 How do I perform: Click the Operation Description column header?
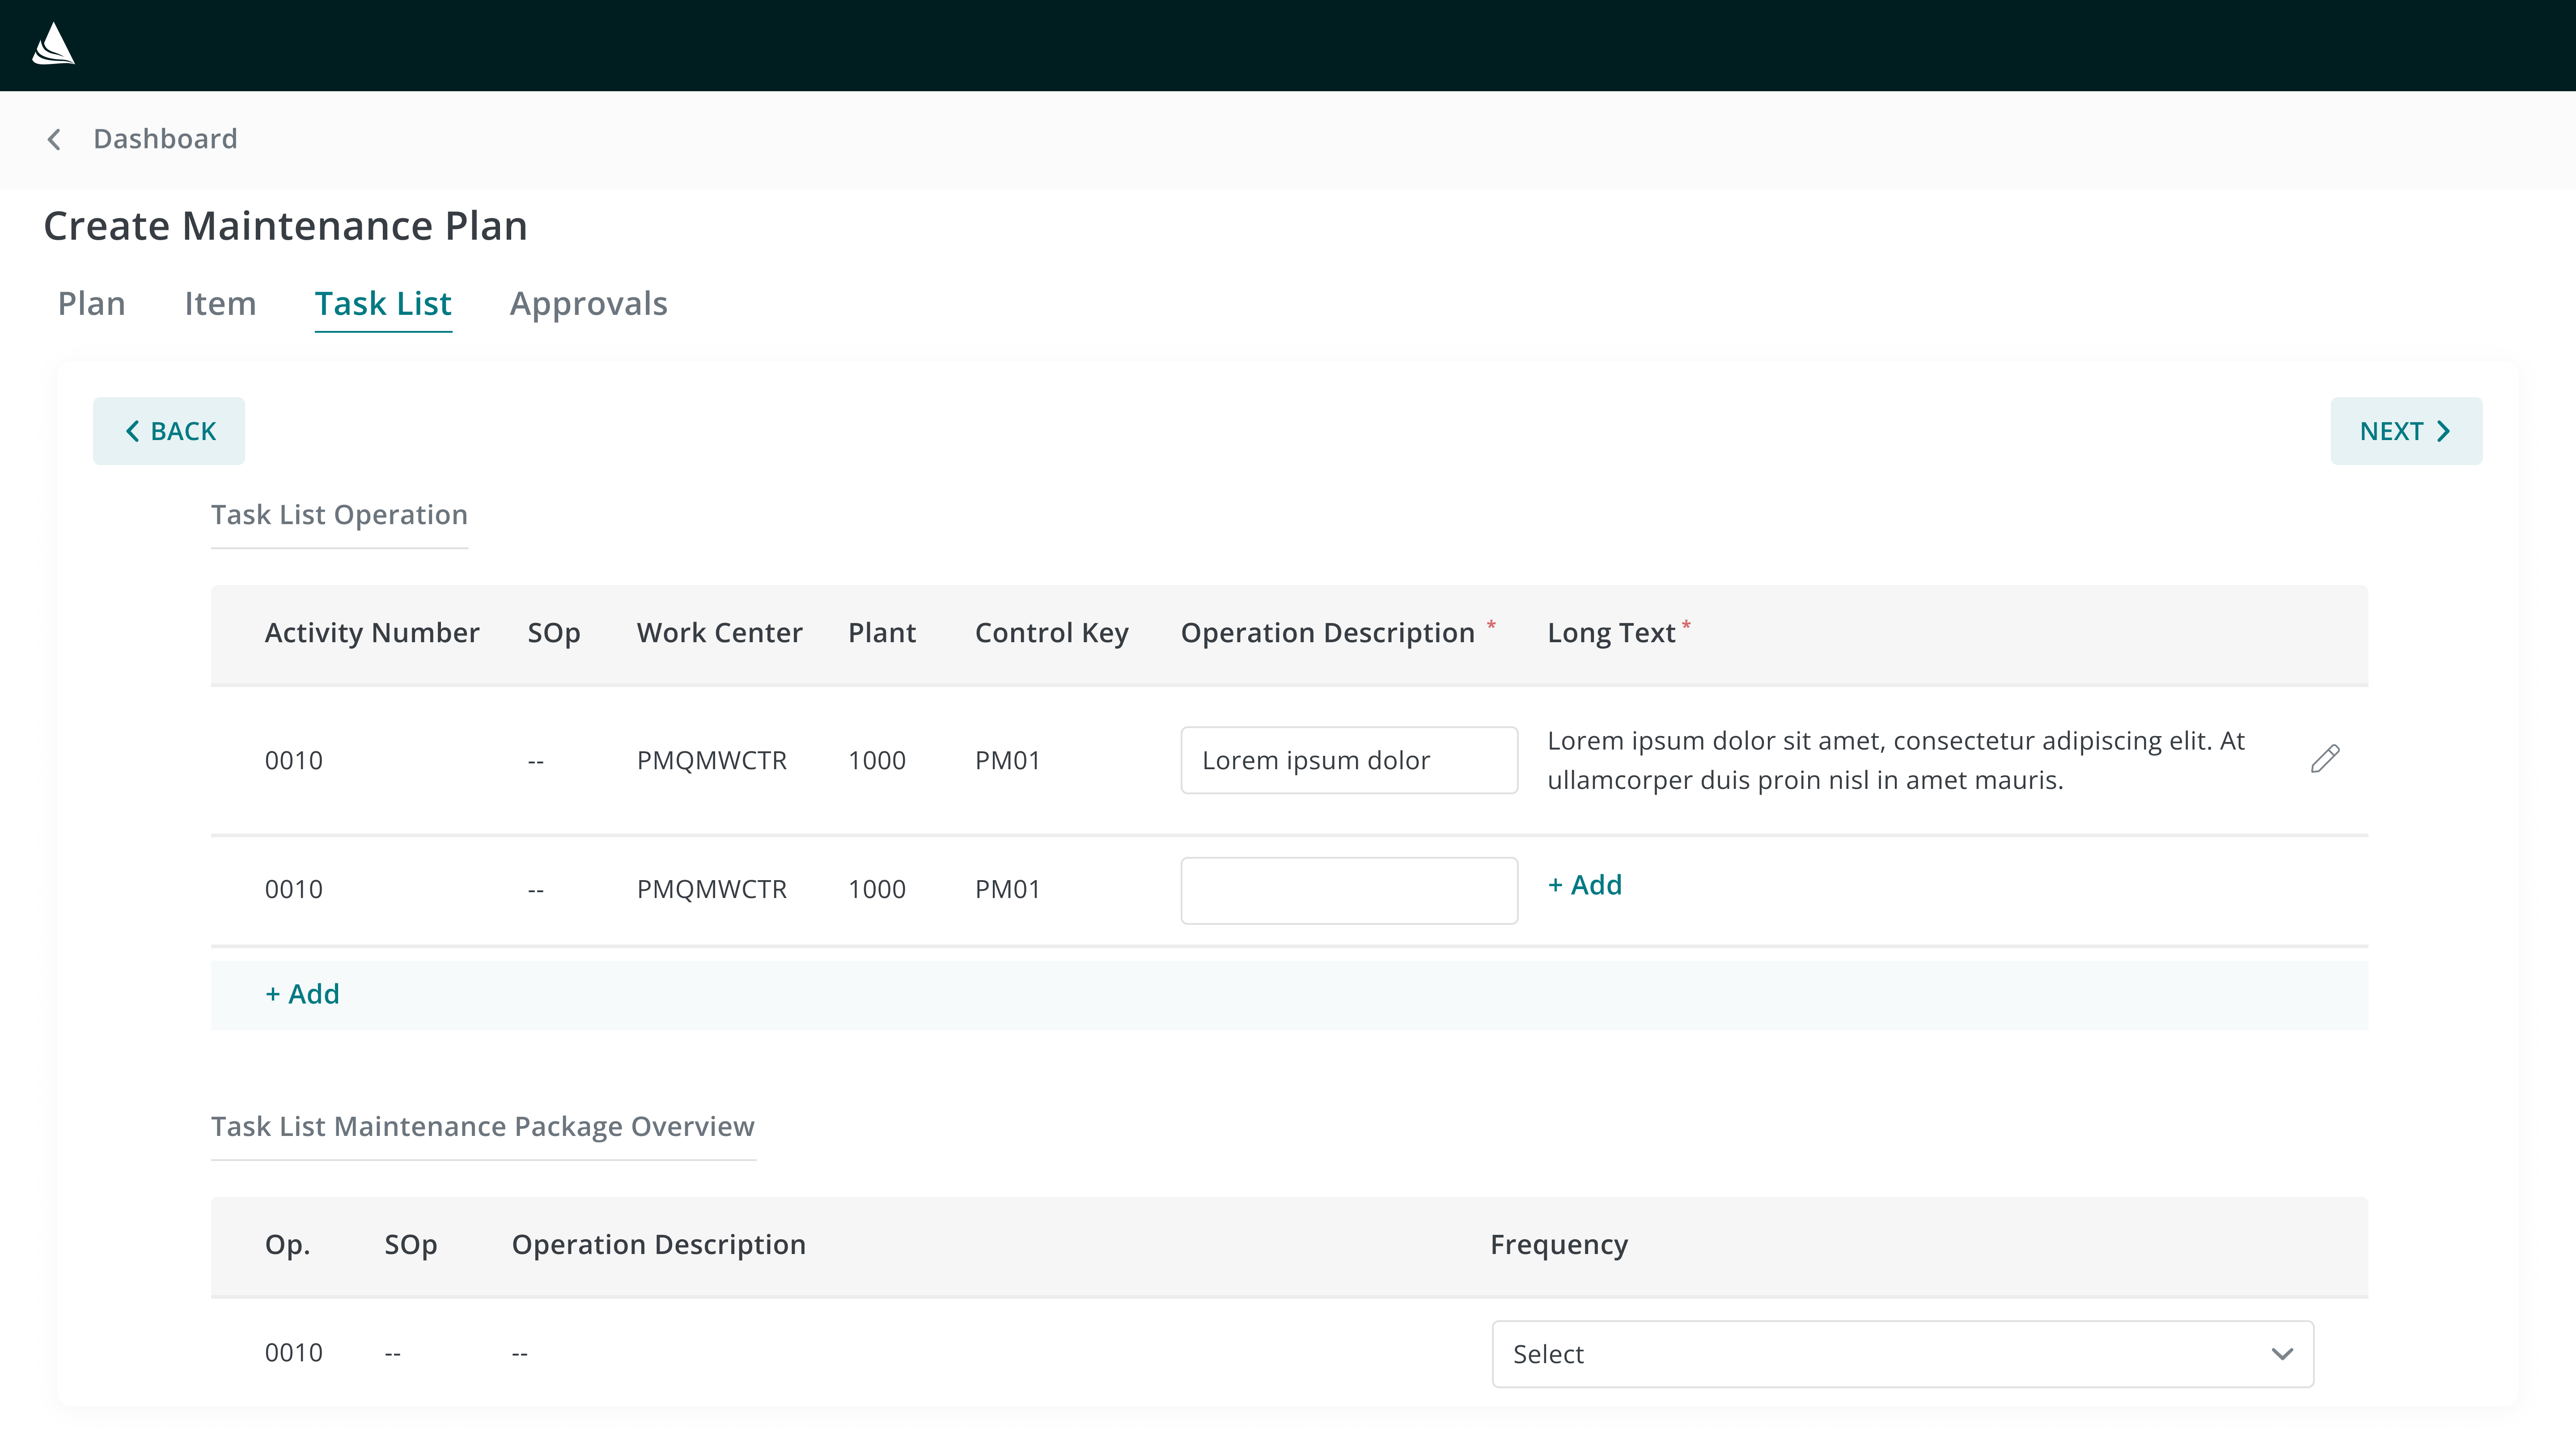[1327, 633]
